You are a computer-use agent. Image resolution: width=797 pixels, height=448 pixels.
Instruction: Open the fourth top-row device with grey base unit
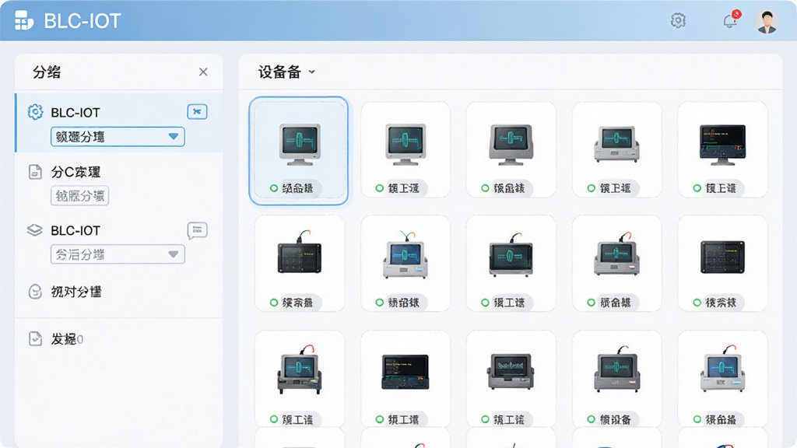point(616,150)
